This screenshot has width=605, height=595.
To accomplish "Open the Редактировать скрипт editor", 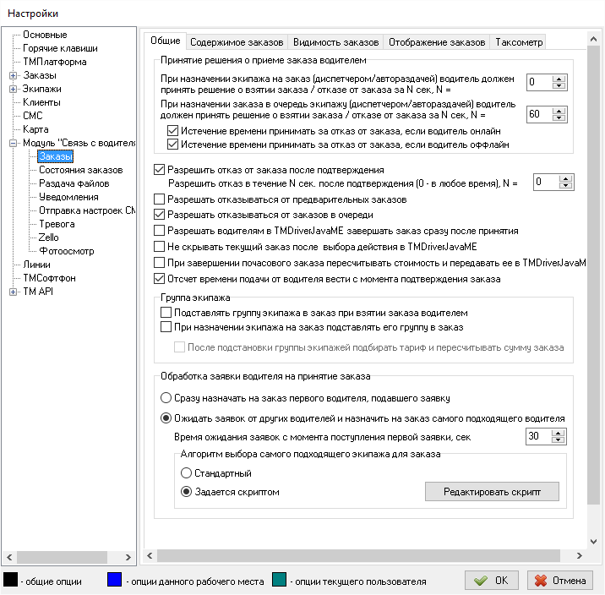I will click(x=492, y=491).
